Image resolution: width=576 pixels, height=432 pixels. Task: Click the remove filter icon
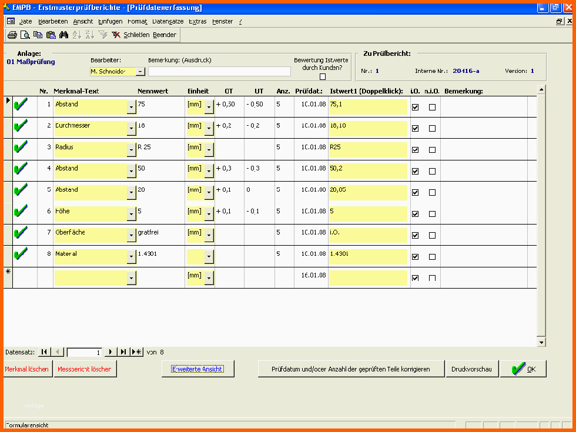point(116,35)
